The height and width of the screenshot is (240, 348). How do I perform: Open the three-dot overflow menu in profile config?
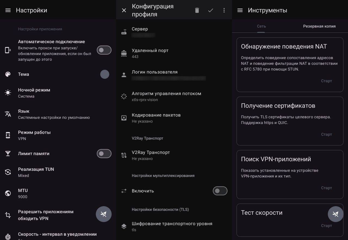point(224,10)
